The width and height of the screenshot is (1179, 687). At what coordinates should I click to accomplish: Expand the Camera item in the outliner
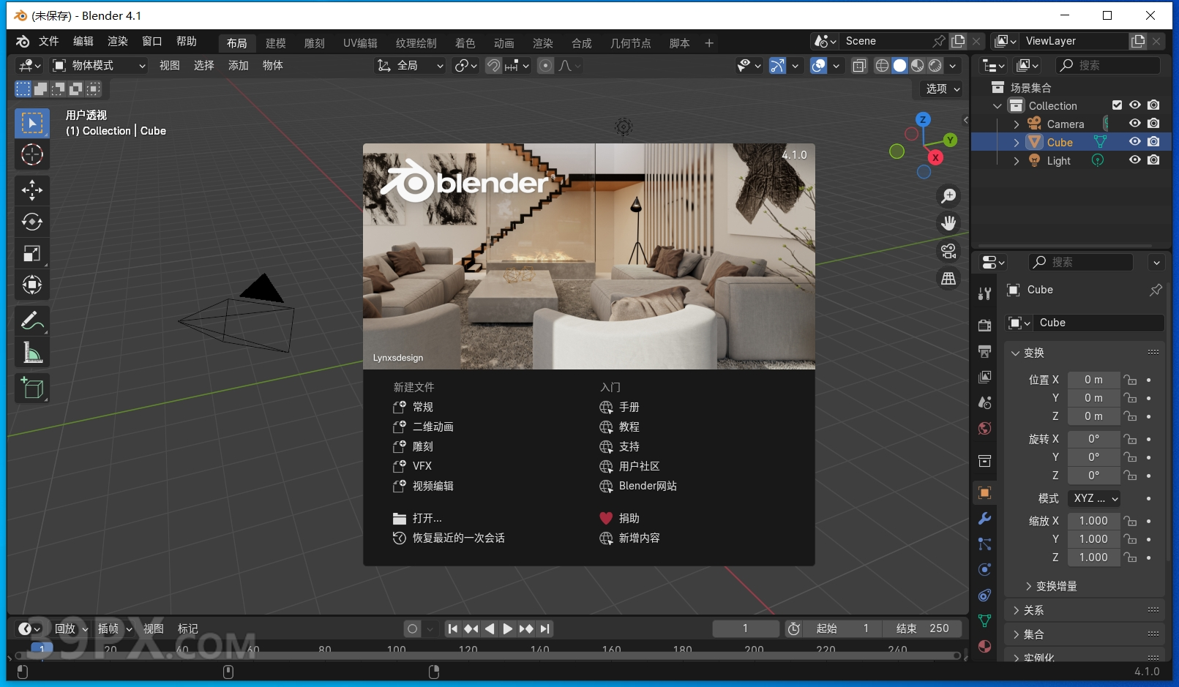click(1017, 124)
